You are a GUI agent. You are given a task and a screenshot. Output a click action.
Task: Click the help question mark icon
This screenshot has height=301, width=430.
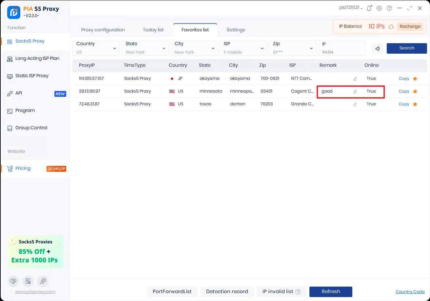(x=389, y=8)
